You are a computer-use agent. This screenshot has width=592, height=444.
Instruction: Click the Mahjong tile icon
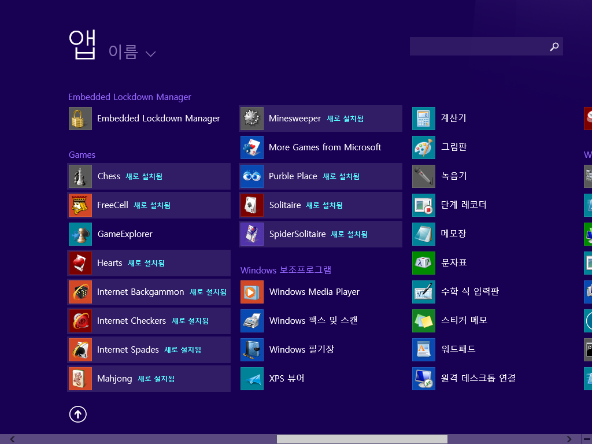coord(80,379)
